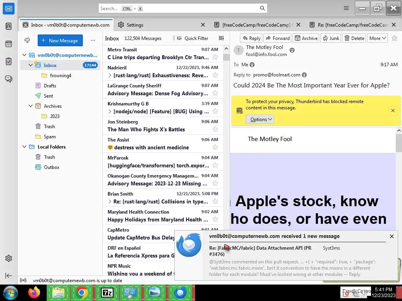Collapse the spaces toolbar with arrow icon
The image size is (402, 301).
pos(9,276)
